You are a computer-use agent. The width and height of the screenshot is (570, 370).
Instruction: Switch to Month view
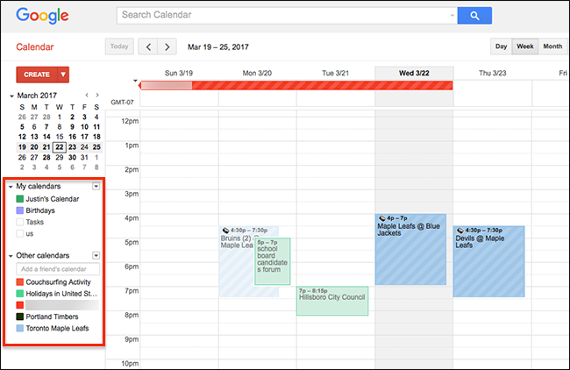552,46
